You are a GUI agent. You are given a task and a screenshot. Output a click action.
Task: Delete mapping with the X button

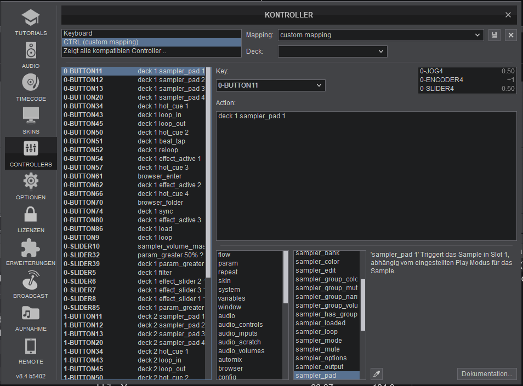point(511,35)
